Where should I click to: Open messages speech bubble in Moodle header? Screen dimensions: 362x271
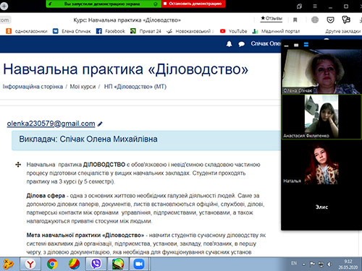point(241,44)
